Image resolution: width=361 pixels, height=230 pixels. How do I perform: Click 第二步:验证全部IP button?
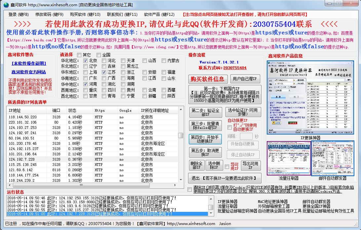[206, 112]
